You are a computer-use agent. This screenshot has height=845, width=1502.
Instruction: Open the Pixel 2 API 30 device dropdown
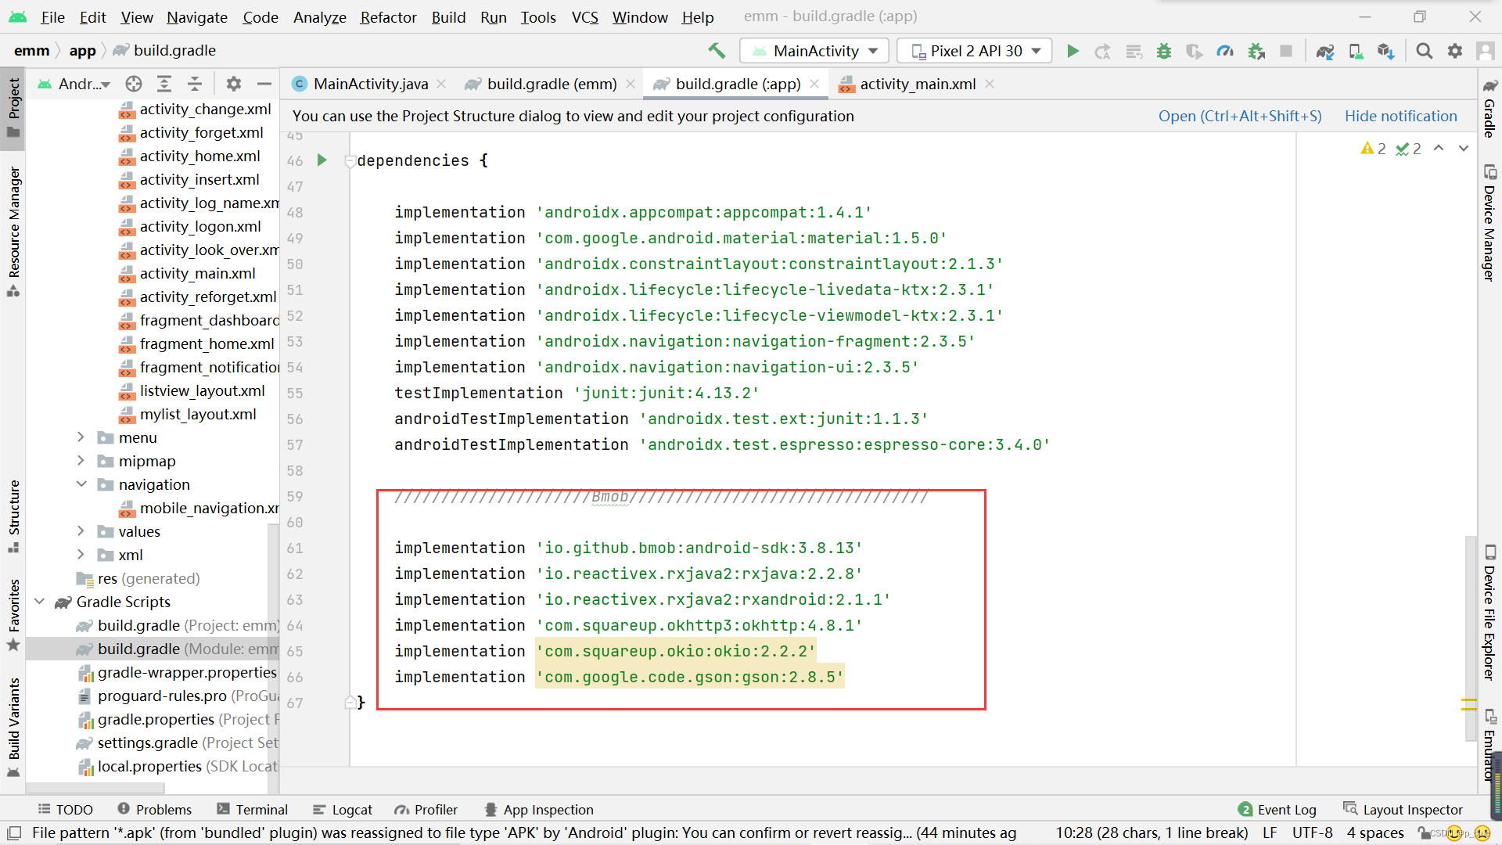pyautogui.click(x=975, y=51)
